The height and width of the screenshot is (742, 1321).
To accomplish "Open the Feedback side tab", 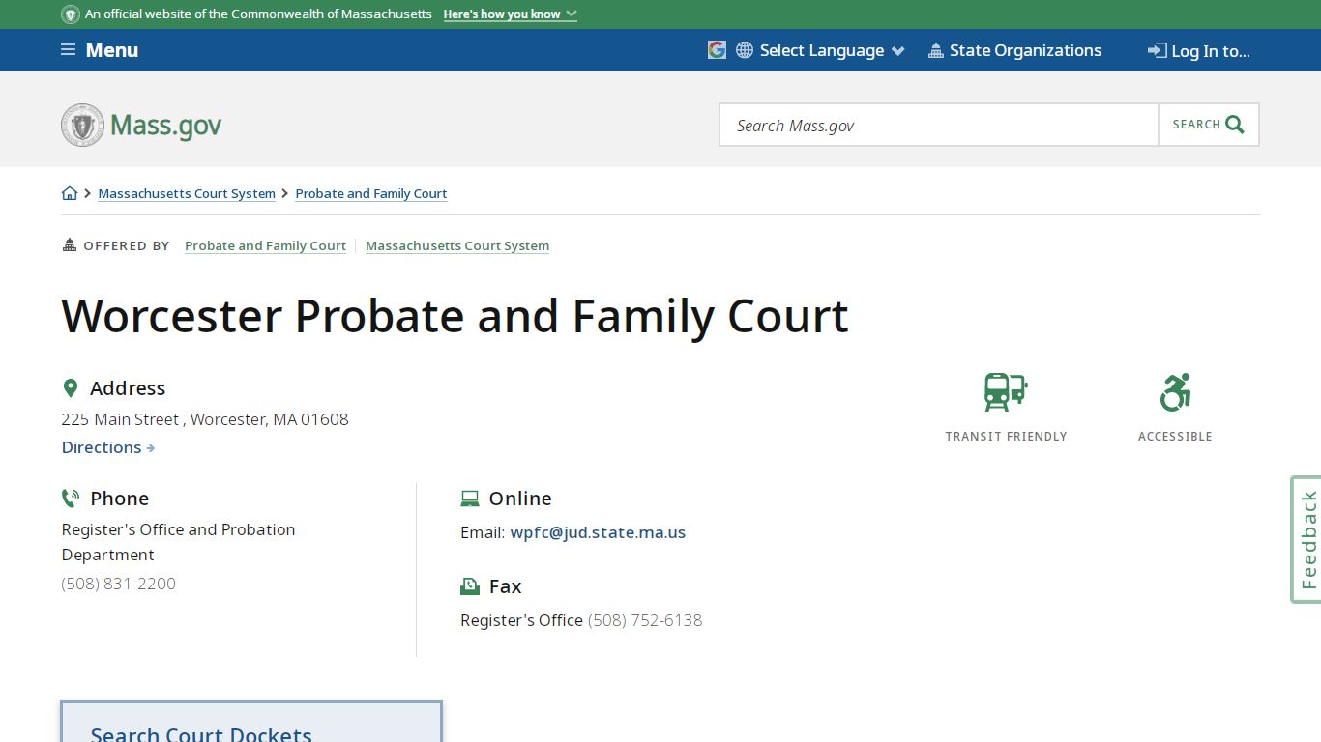I will [1307, 539].
